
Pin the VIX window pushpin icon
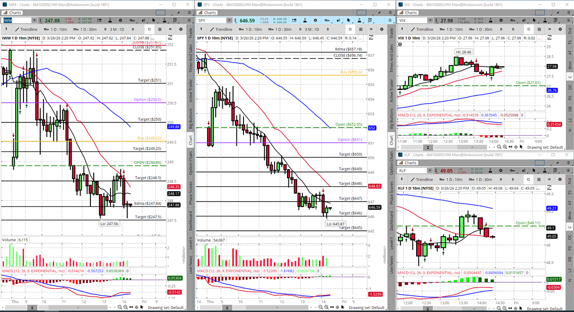(x=558, y=12)
